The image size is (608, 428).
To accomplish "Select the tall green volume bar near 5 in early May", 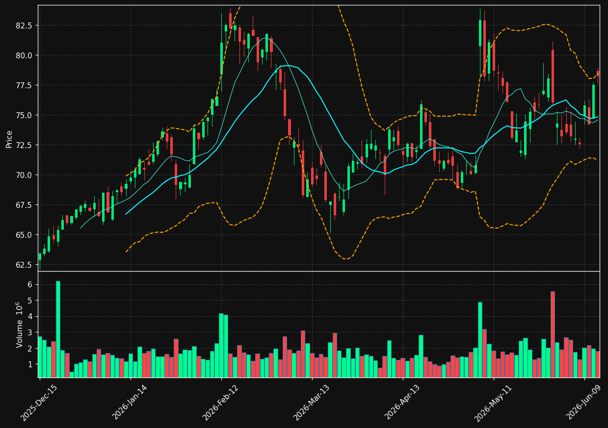I will (480, 340).
